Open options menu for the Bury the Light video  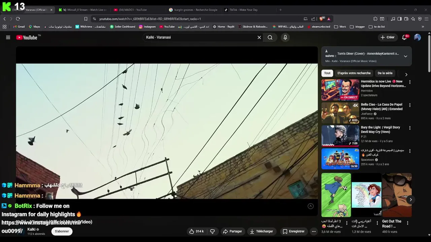tap(410, 128)
